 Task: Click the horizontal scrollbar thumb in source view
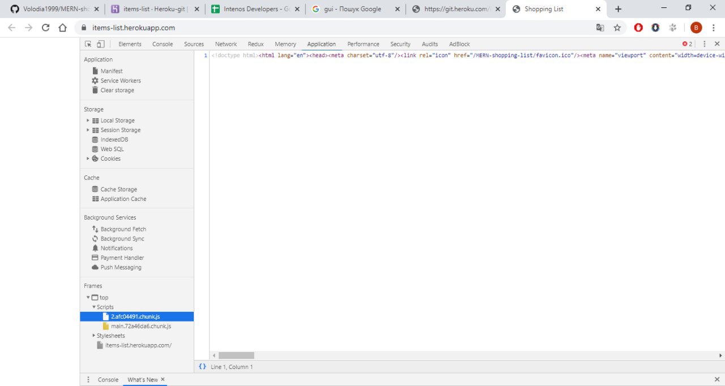(236, 355)
